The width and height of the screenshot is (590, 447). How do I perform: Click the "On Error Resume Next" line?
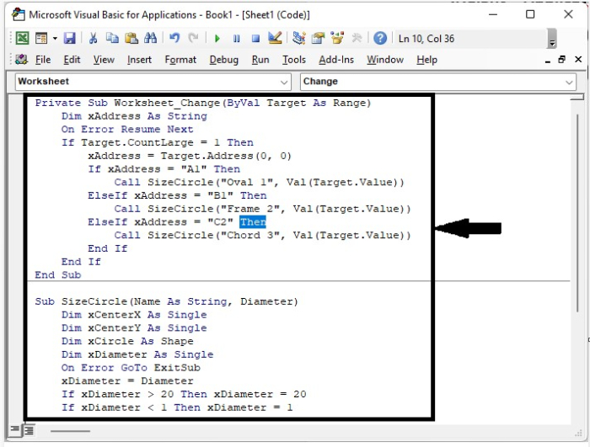coord(127,130)
